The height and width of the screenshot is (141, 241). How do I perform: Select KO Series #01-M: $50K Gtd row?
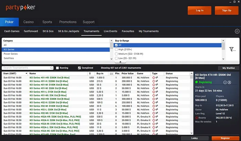(96, 88)
